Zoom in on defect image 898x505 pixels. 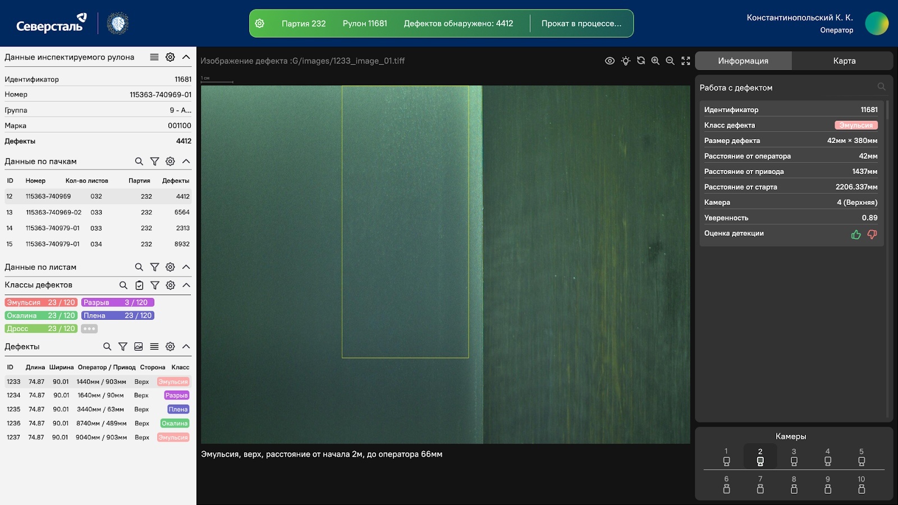(655, 61)
